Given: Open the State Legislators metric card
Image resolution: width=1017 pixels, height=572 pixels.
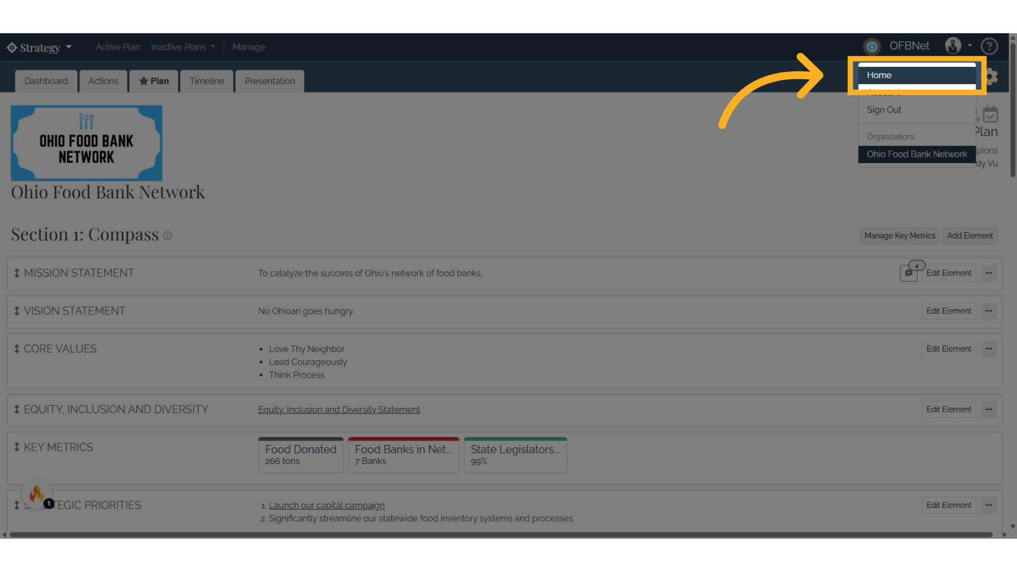Looking at the screenshot, I should pyautogui.click(x=515, y=455).
